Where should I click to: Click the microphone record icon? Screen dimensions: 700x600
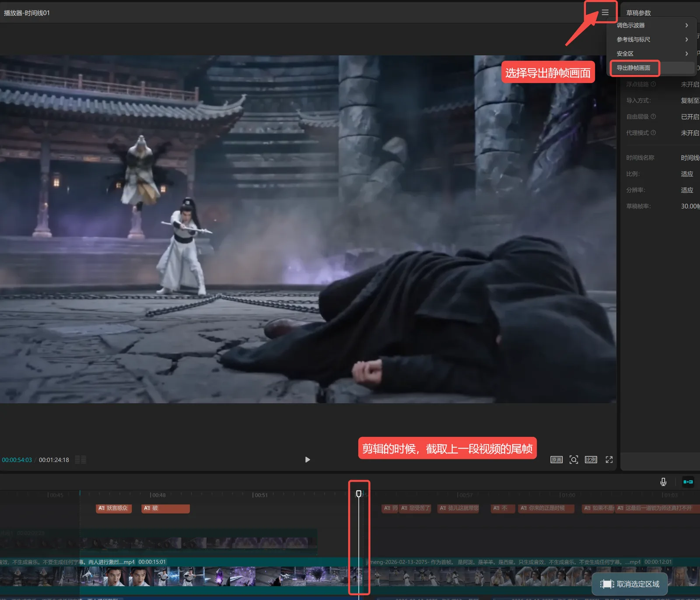click(x=663, y=482)
